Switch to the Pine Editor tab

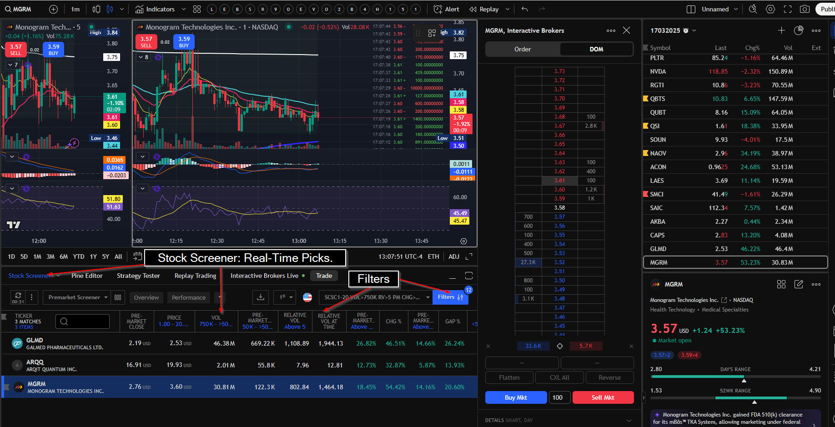87,276
